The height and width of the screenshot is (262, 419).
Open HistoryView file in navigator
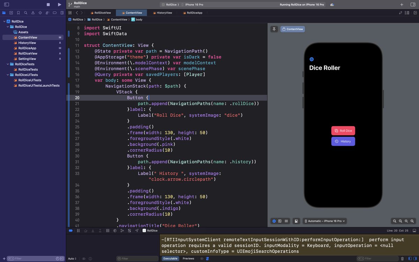pyautogui.click(x=27, y=43)
